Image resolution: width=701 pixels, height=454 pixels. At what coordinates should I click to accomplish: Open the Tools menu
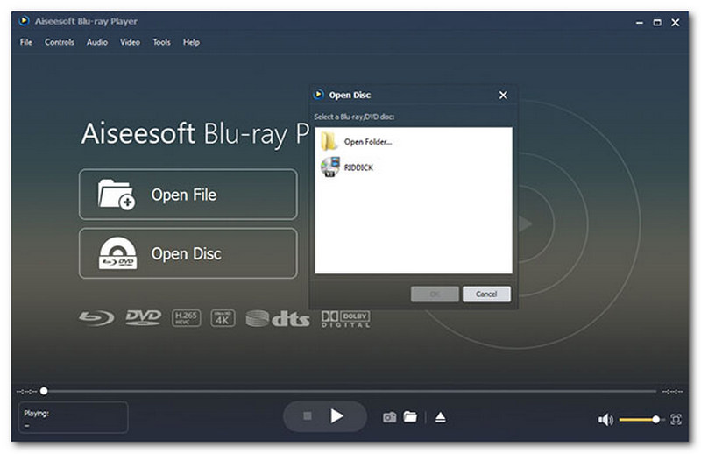coord(161,42)
